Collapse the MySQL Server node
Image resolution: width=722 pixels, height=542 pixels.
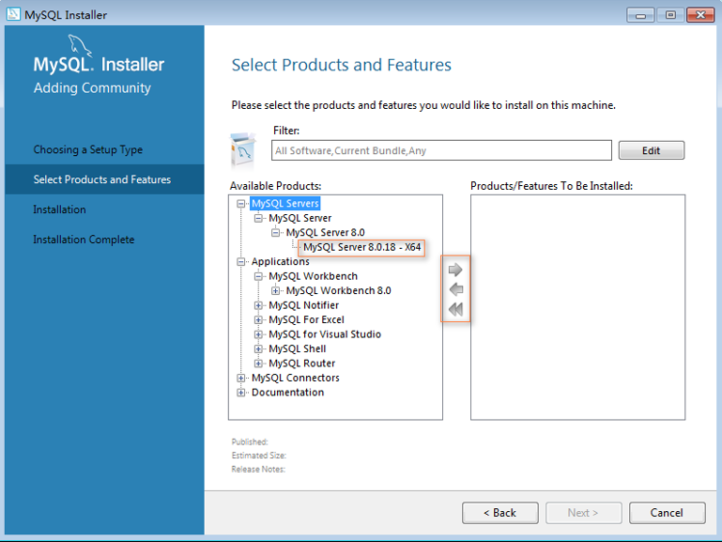(x=258, y=218)
